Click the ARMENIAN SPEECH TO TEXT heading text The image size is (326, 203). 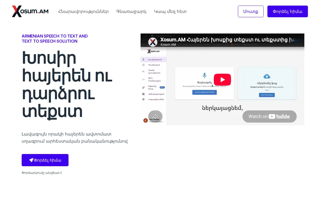point(55,39)
